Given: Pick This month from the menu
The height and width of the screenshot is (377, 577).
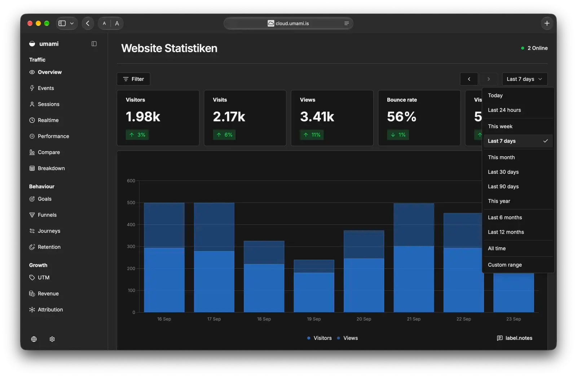Looking at the screenshot, I should point(518,157).
